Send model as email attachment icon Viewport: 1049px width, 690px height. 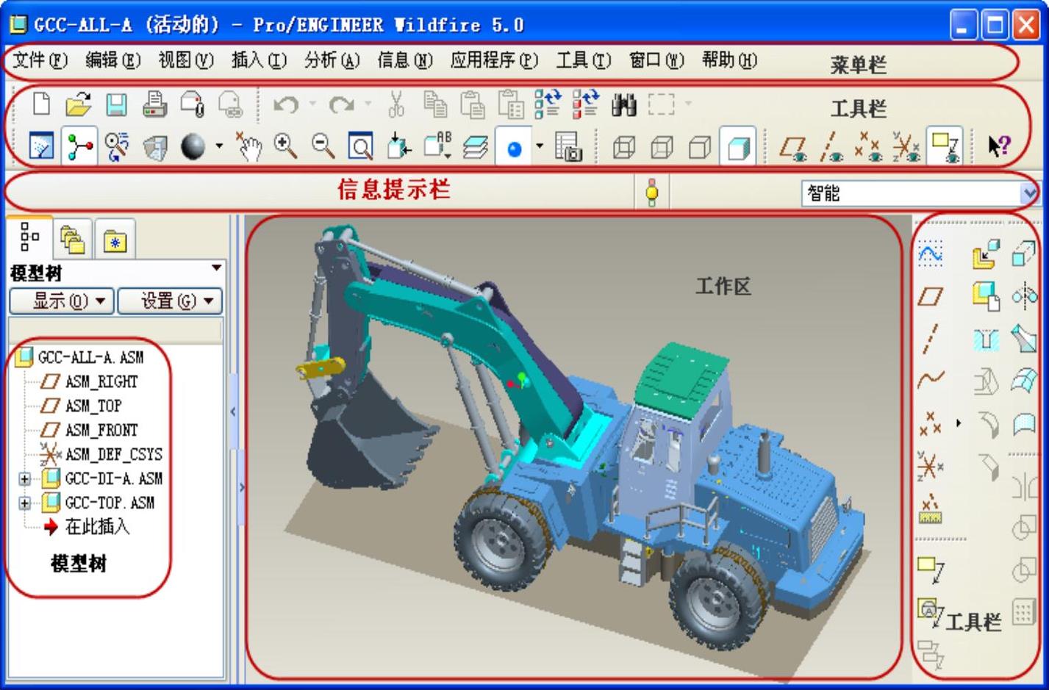[x=193, y=104]
